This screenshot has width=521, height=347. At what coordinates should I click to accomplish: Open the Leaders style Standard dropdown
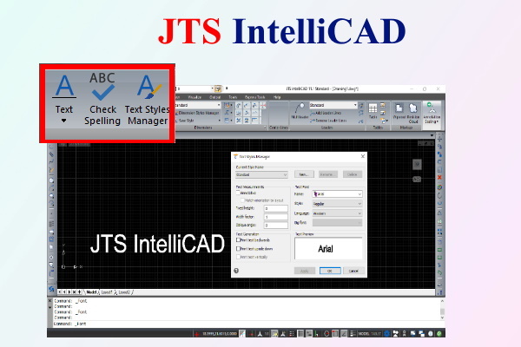tap(333, 105)
